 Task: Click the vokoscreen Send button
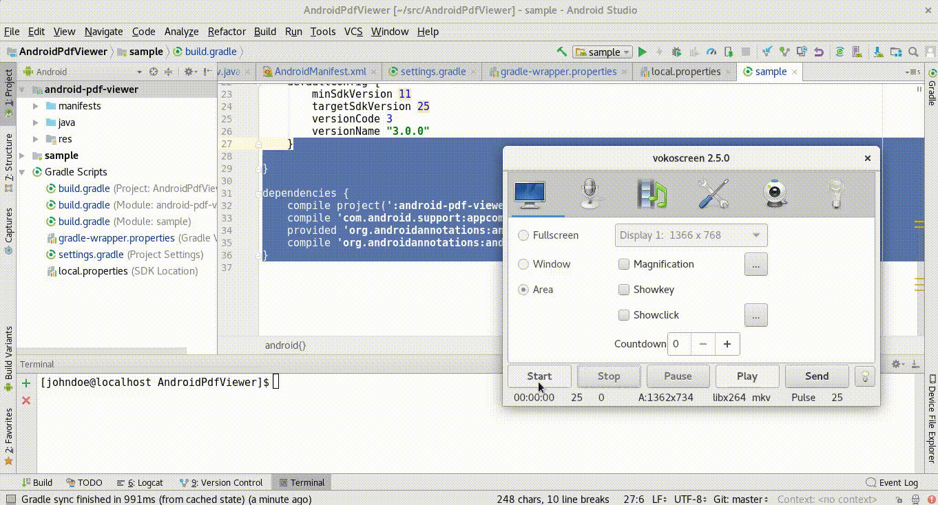[x=817, y=376]
